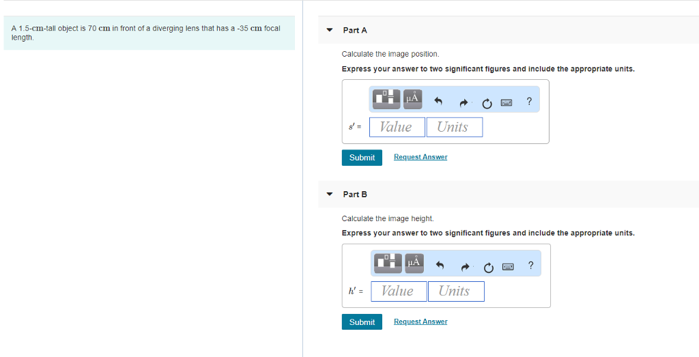The height and width of the screenshot is (357, 699).
Task: Focus the s' Value input field
Action: (397, 127)
